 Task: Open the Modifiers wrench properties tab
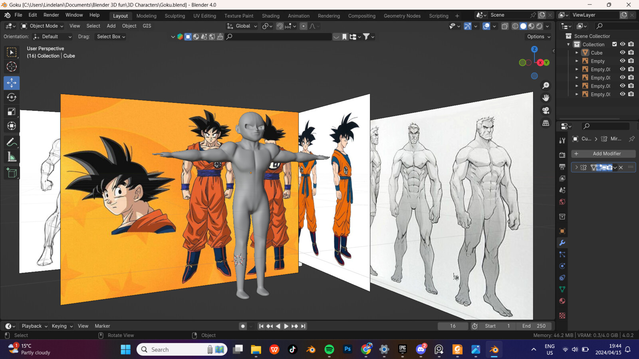click(x=562, y=243)
